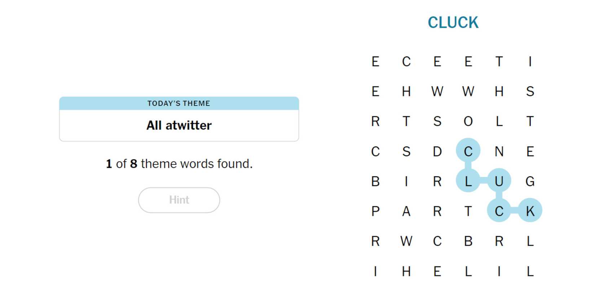Screen dimensions: 595x297
Task: Click the I ending the first row
Action: (x=530, y=62)
